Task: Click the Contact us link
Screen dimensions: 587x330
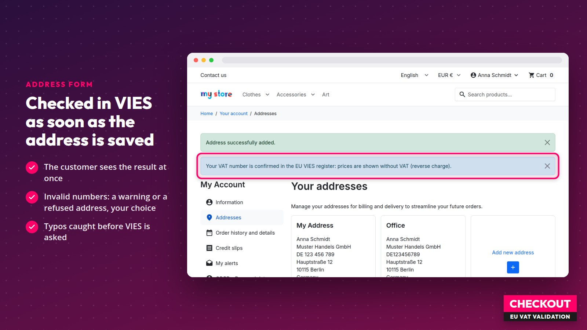Action: tap(213, 75)
